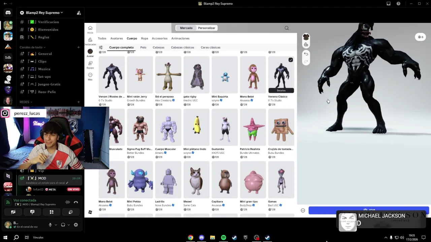
Task: Open Windows Start menu
Action: point(5,238)
